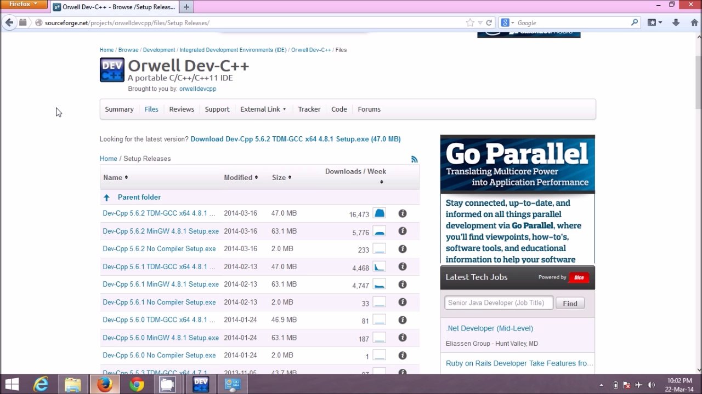This screenshot has height=394, width=702.
Task: Sort file list by Name column
Action: [x=115, y=177]
